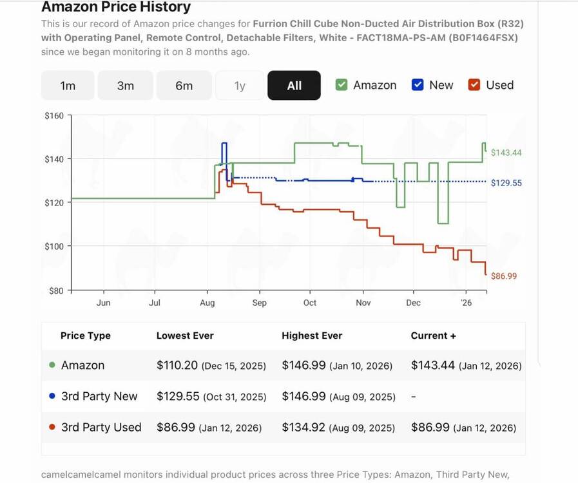Click the red dot beside 3rd Party Used
The width and height of the screenshot is (578, 483).
[52, 427]
